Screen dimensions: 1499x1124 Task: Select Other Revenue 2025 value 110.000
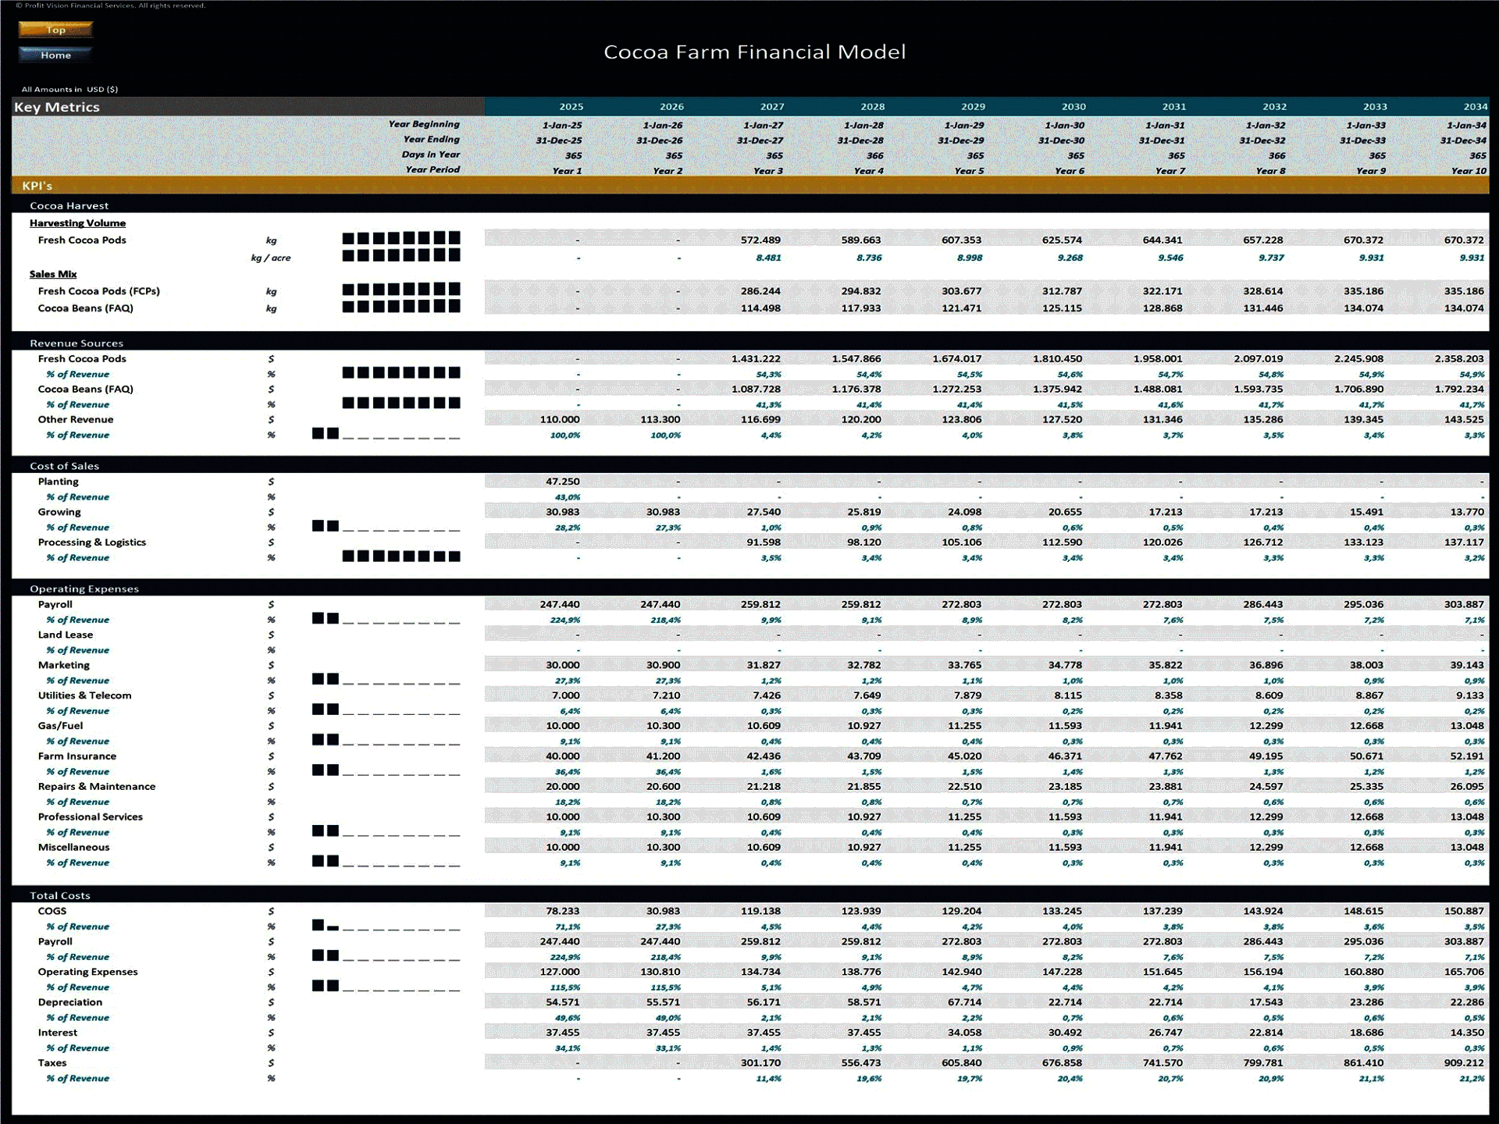click(x=560, y=420)
